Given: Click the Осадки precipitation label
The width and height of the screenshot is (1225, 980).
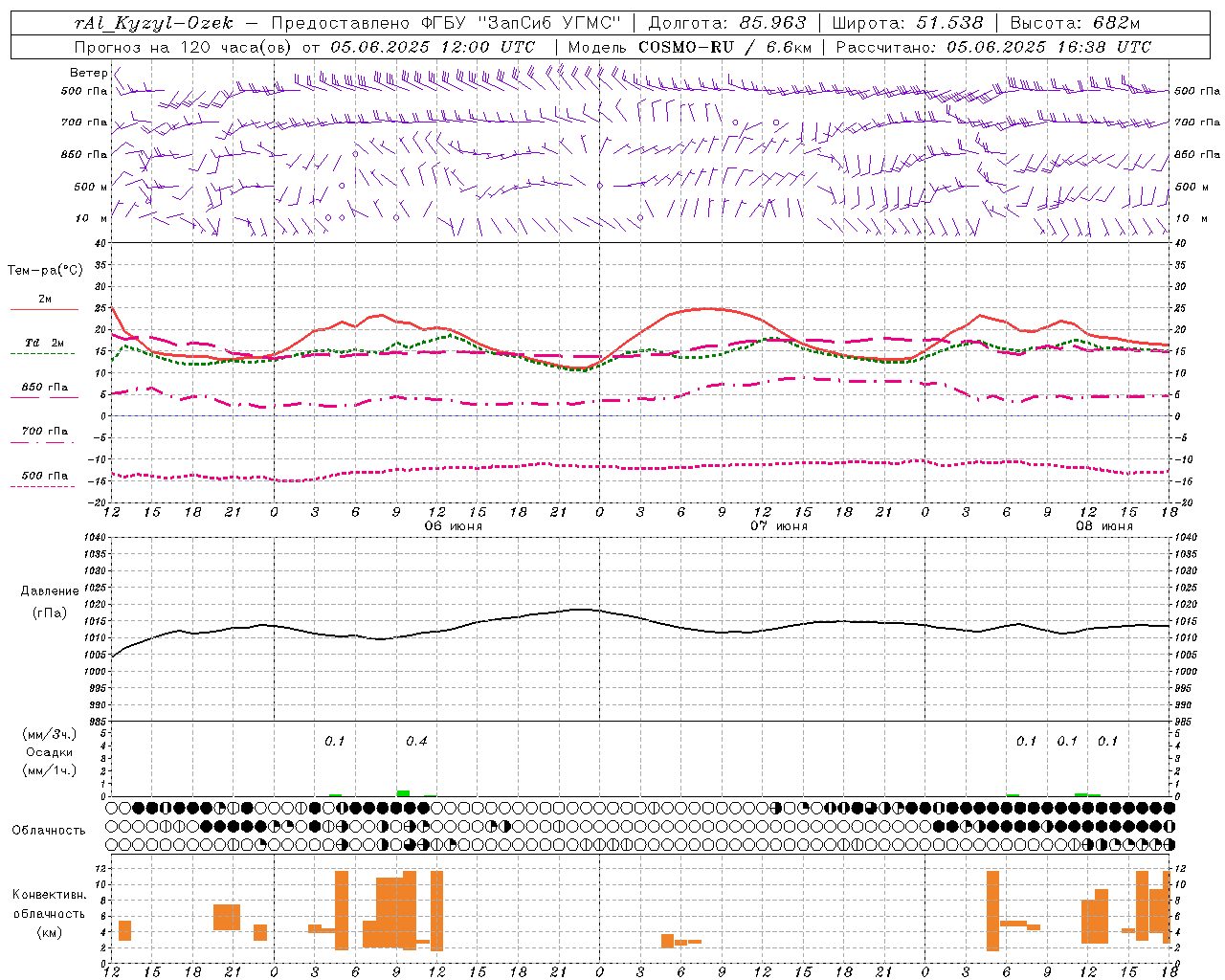Looking at the screenshot, I should 50,752.
